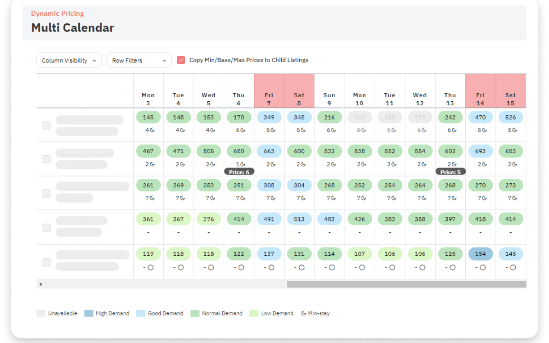Click the circle icon under 154

point(483,267)
